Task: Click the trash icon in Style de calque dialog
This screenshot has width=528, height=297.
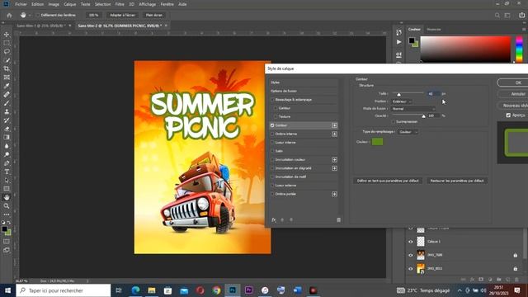Action: click(338, 220)
